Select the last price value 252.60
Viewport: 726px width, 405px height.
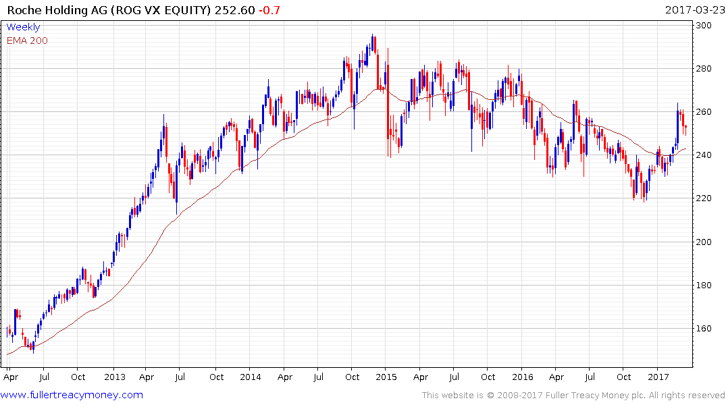pos(235,10)
